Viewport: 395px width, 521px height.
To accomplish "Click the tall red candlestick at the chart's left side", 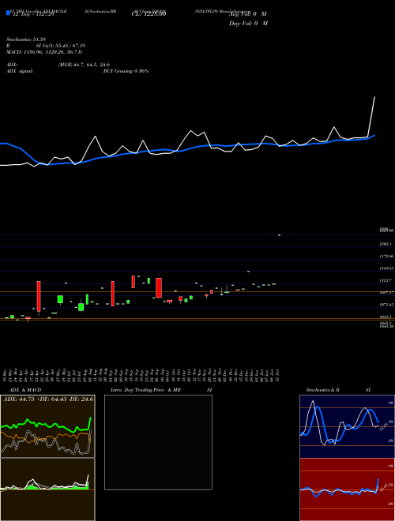I will (39, 296).
